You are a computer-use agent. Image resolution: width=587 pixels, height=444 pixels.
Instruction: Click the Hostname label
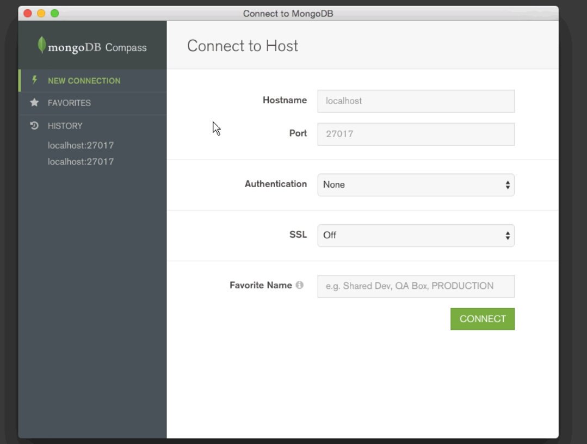pyautogui.click(x=285, y=100)
